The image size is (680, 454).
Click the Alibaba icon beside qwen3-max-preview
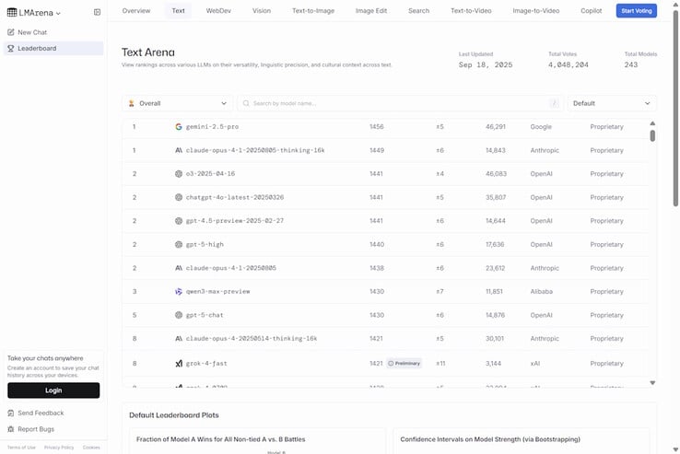(x=178, y=291)
